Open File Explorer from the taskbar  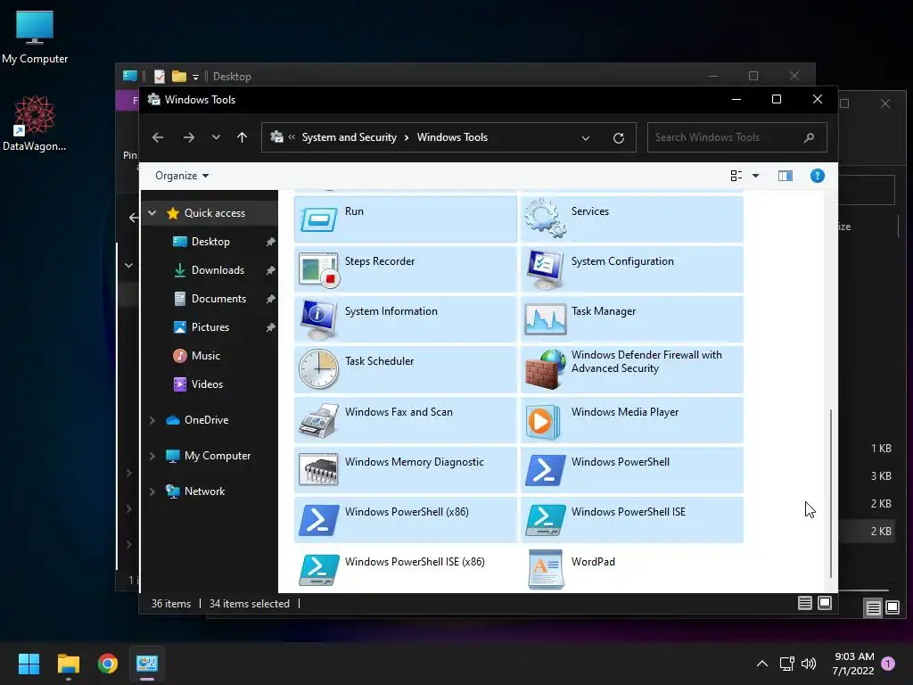(68, 664)
